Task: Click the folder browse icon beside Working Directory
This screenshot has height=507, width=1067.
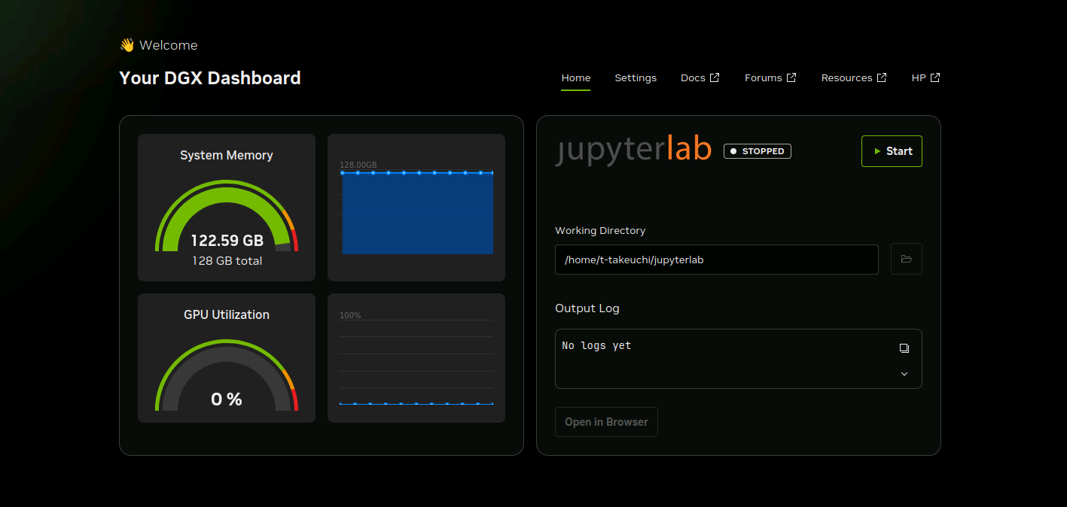Action: click(906, 259)
